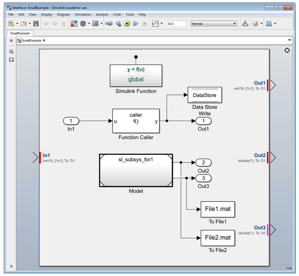Step forward the simulation
Image resolution: width=299 pixels, height=276 pixels.
click(x=136, y=23)
